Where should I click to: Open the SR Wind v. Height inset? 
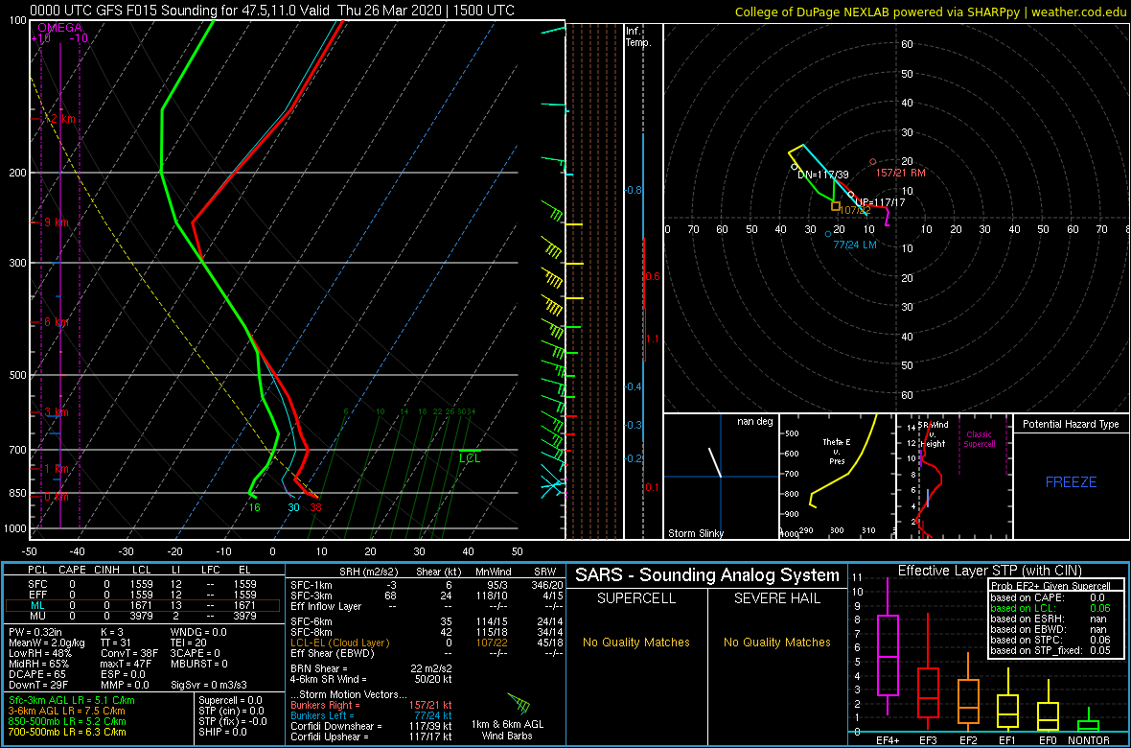click(x=954, y=477)
